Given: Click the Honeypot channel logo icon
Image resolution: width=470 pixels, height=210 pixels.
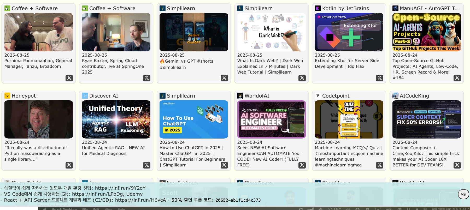Looking at the screenshot, I should (x=7, y=96).
